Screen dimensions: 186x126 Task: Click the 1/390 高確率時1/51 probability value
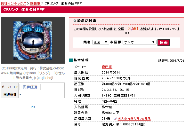118,96
